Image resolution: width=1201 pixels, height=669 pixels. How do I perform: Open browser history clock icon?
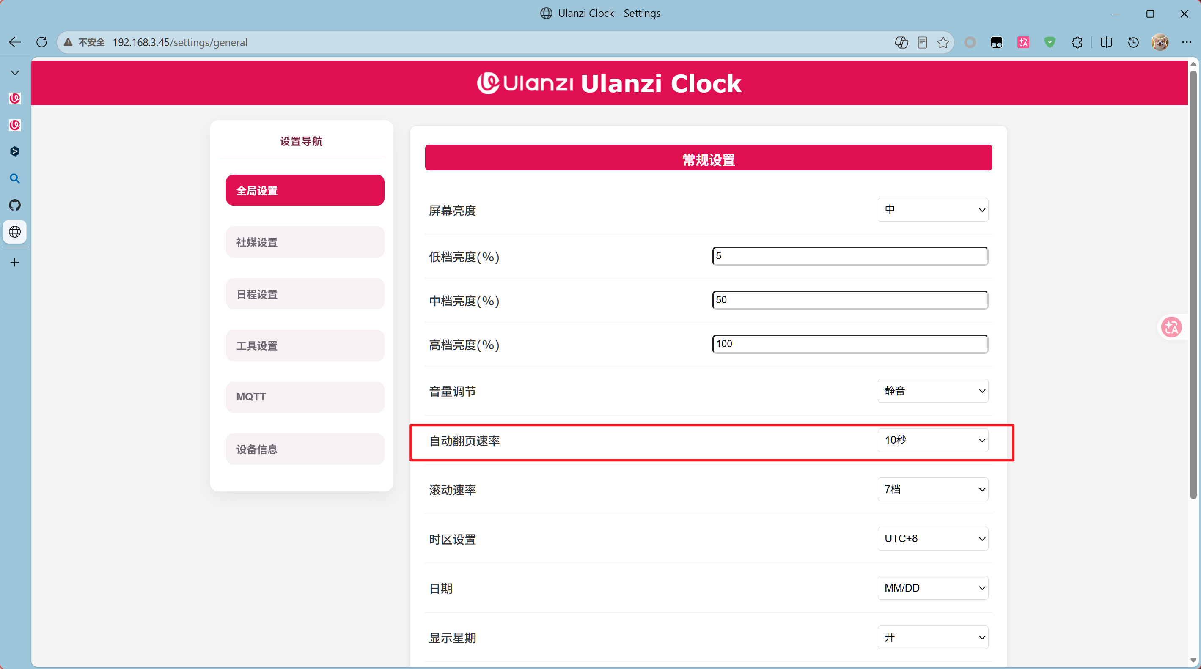point(1133,42)
